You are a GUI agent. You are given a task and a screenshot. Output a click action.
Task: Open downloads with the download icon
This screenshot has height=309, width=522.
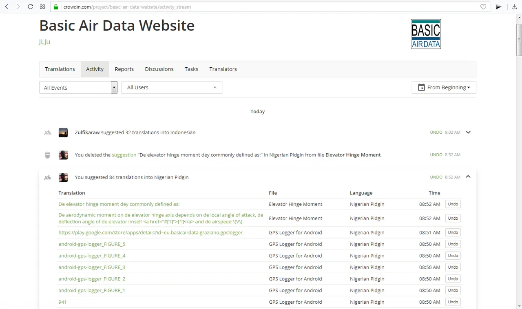pyautogui.click(x=514, y=7)
